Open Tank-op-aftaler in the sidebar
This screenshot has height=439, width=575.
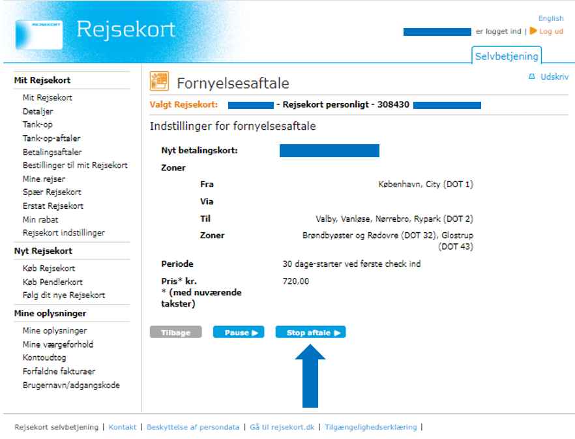[52, 138]
